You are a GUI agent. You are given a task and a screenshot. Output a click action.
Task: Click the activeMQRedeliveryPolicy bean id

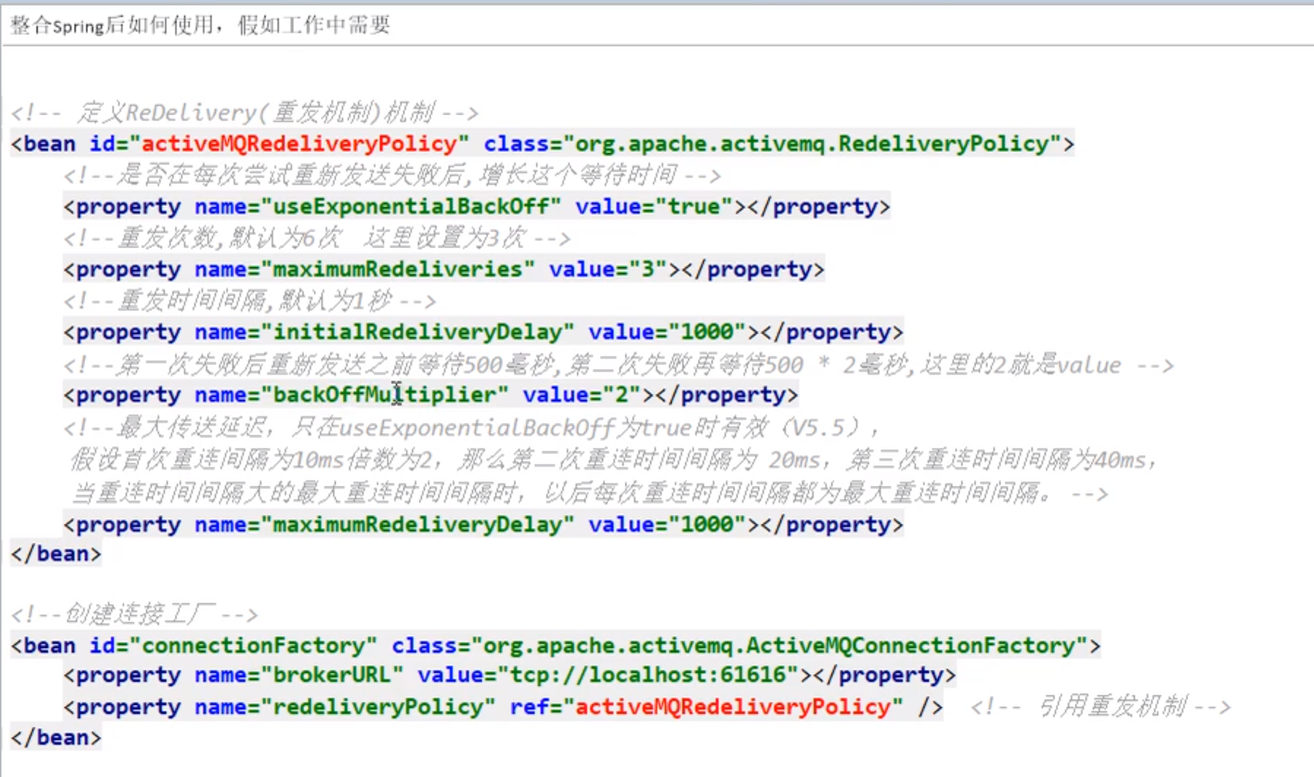(x=299, y=144)
